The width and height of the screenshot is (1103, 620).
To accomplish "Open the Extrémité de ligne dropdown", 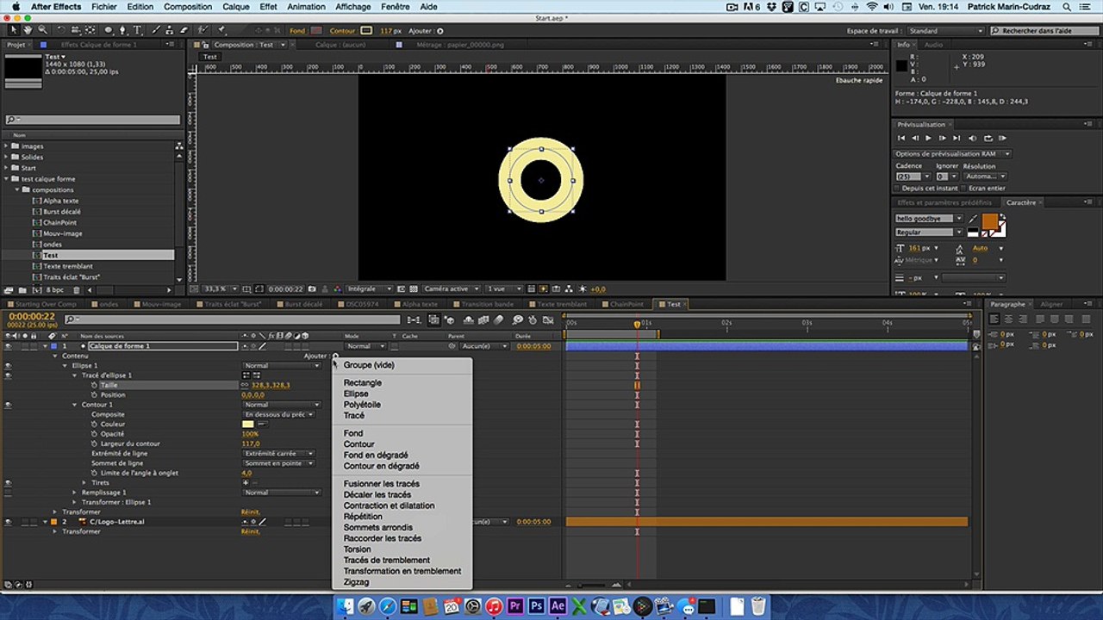I will click(278, 454).
